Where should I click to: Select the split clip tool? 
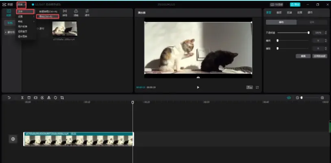pyautogui.click(x=22, y=98)
